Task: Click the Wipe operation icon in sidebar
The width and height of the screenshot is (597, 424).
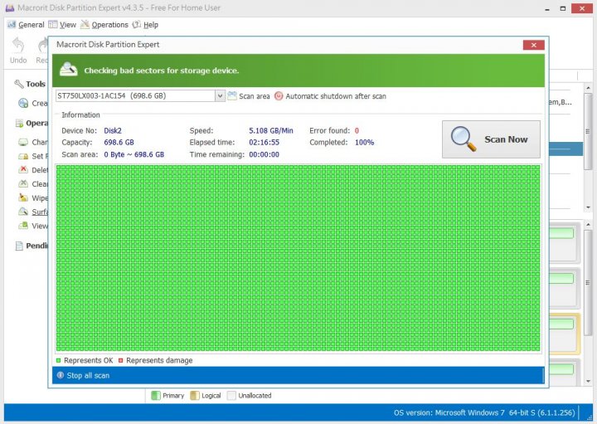Action: tap(23, 197)
